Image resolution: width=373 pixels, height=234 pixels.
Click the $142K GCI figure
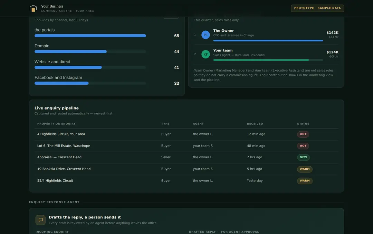[x=332, y=32]
